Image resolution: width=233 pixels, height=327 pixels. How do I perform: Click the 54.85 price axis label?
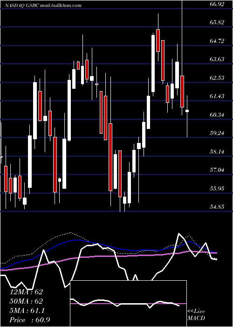coord(217,206)
